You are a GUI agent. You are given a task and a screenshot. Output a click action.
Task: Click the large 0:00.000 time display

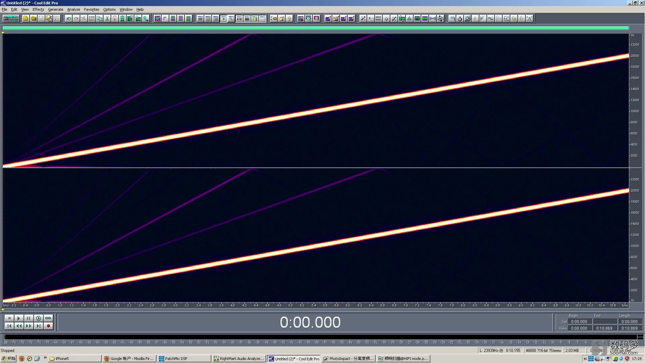[310, 322]
